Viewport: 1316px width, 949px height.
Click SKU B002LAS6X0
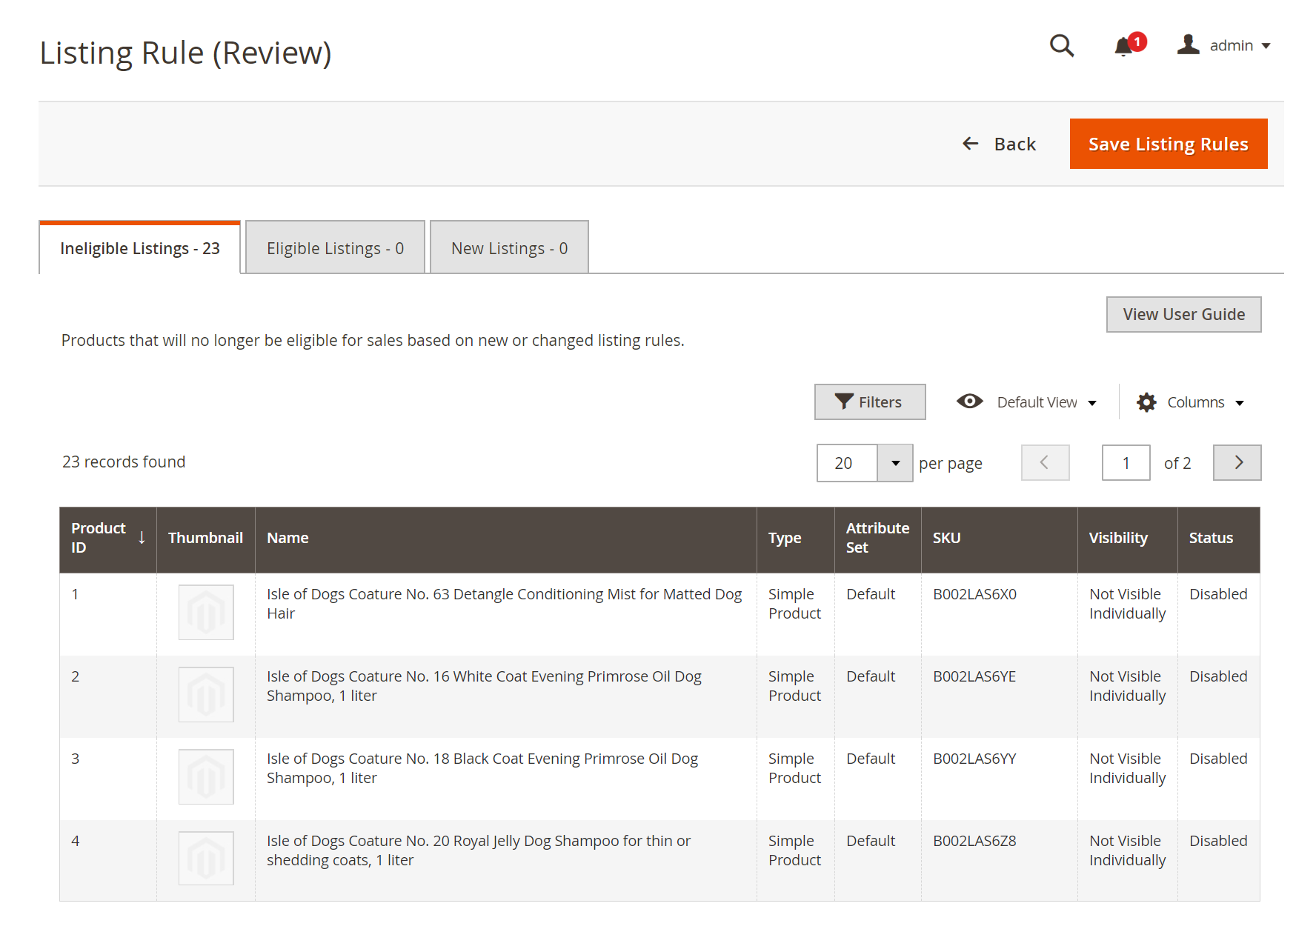(974, 594)
